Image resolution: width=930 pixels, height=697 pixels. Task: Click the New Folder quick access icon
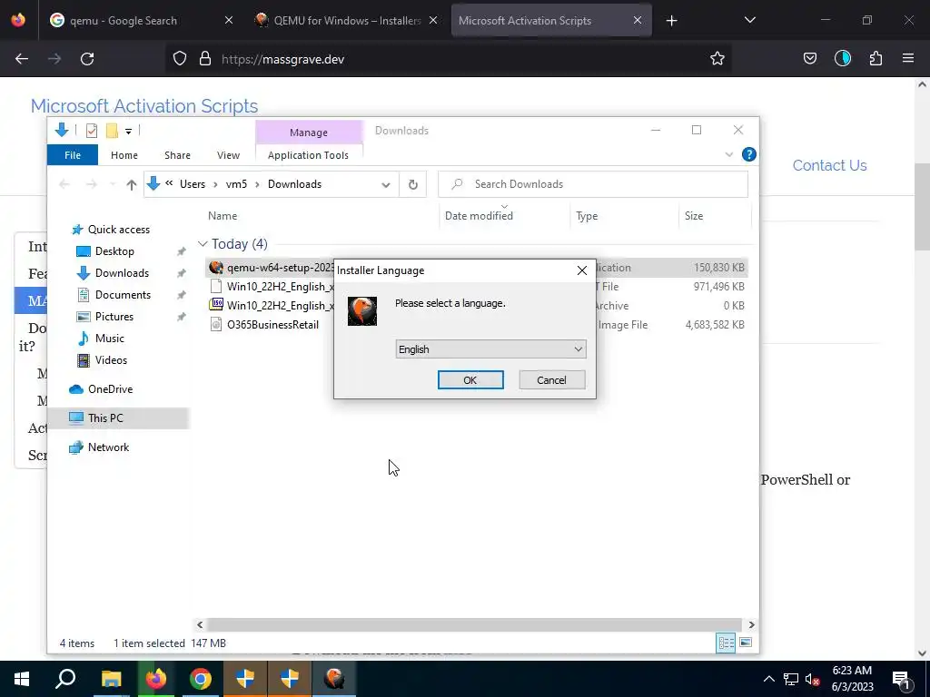click(112, 131)
